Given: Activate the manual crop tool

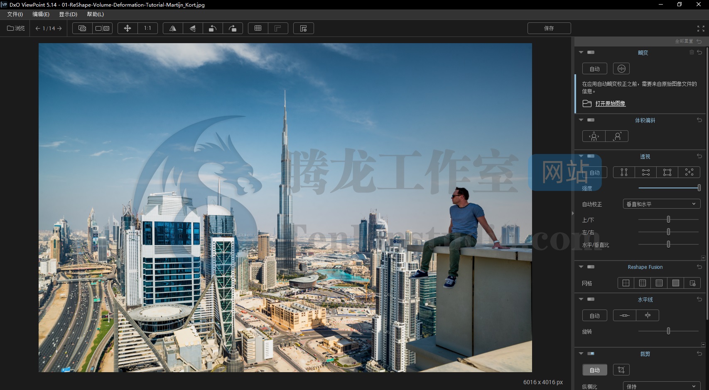Looking at the screenshot, I should (621, 370).
